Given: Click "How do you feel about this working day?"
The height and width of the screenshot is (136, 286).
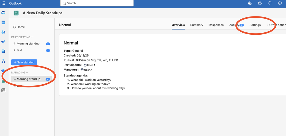Looking at the screenshot, I should coord(98,88).
